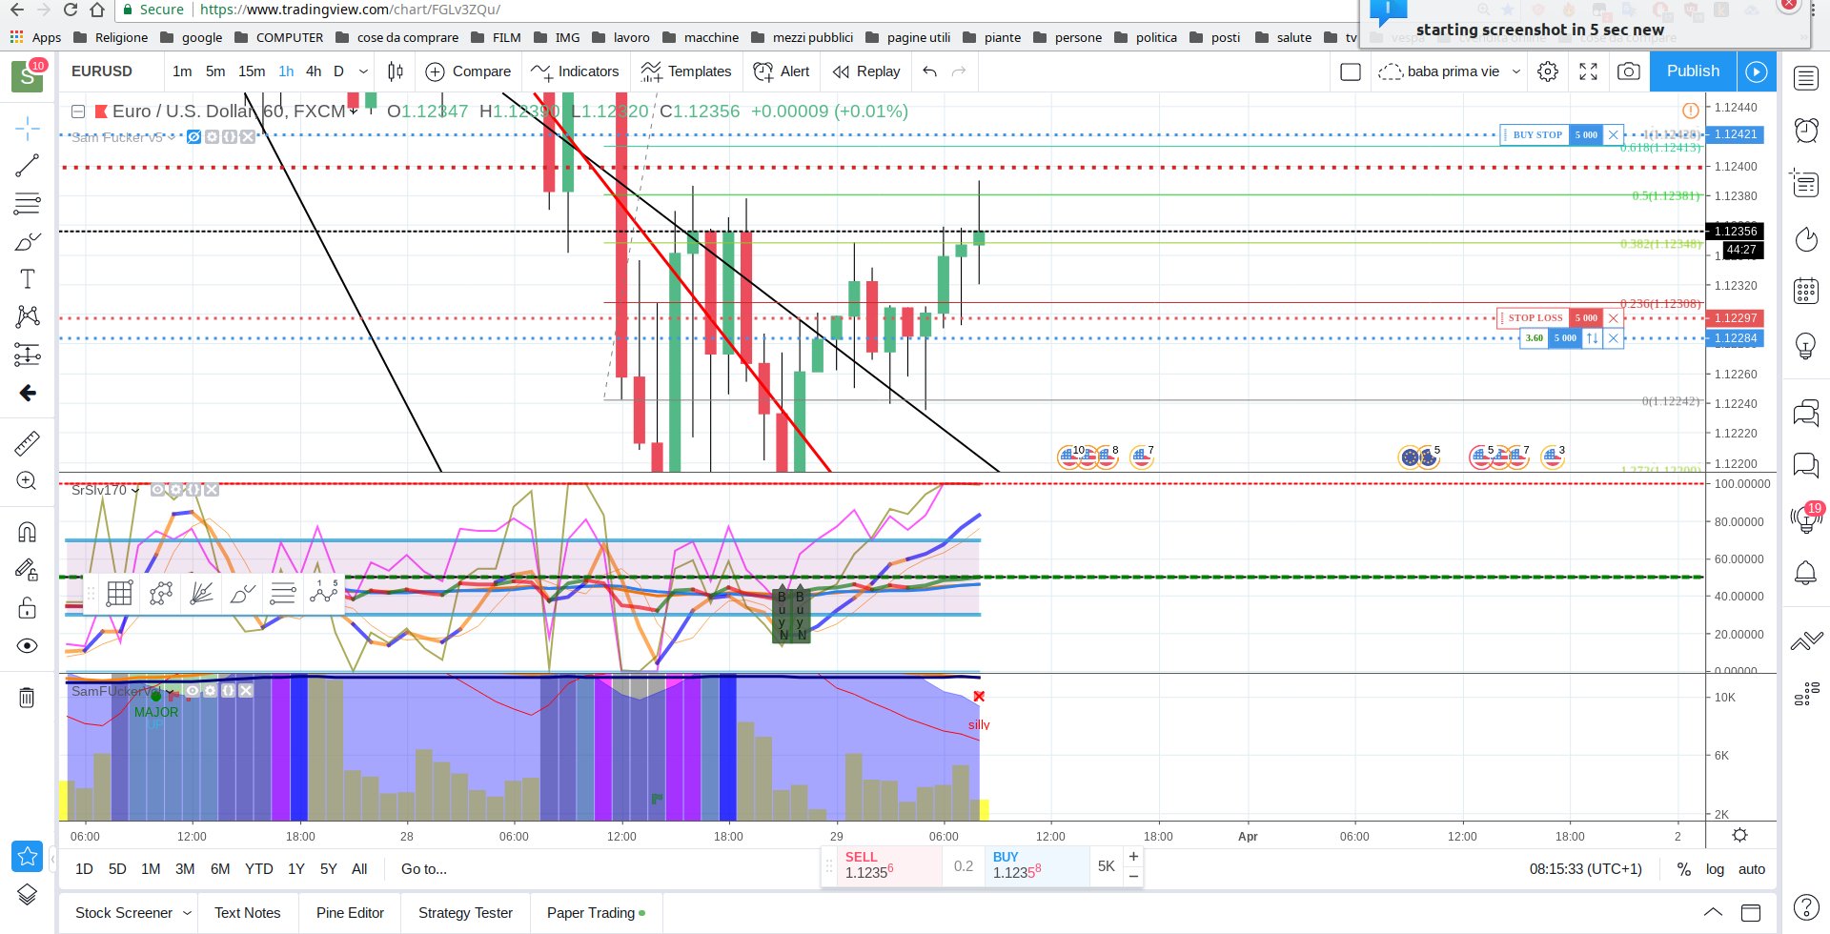1830x934 pixels.
Task: Start bar Replay mode
Action: pyautogui.click(x=865, y=71)
